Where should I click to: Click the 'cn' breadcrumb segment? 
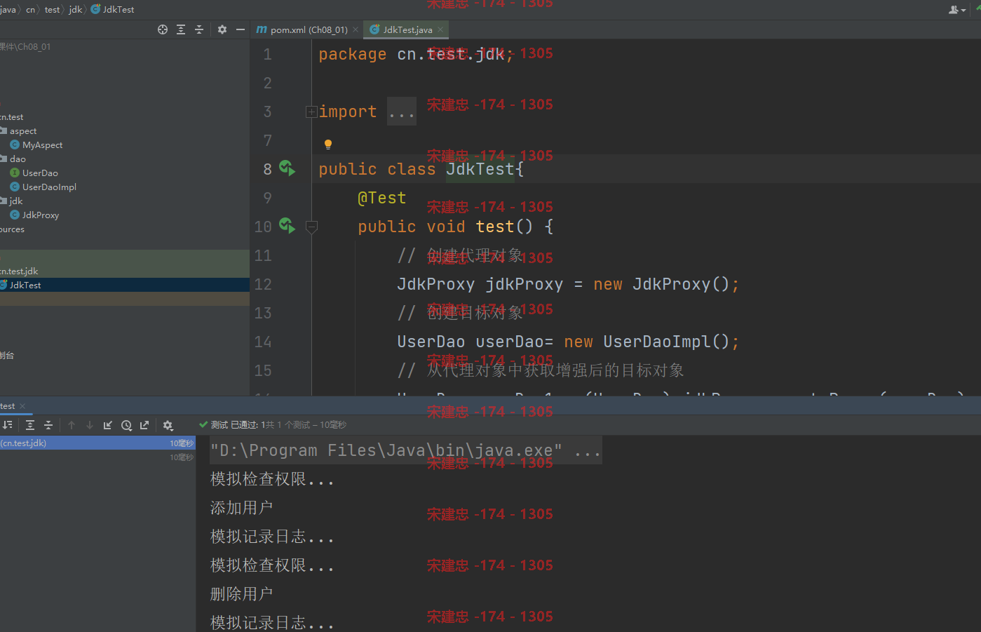[30, 9]
